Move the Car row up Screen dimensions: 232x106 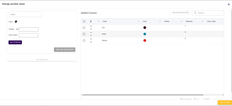pos(91,26)
